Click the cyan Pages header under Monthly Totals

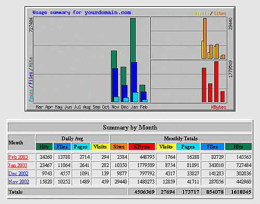click(x=188, y=147)
